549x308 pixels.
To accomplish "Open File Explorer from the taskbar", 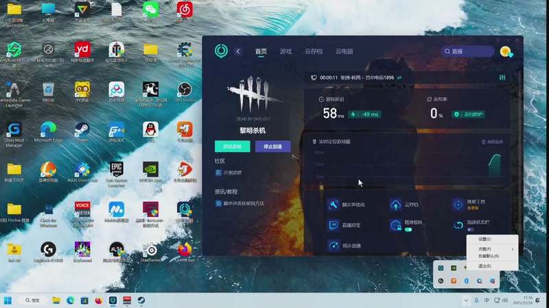I will click(56, 300).
